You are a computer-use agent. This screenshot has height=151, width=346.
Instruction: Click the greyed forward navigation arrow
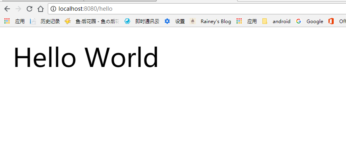click(18, 9)
